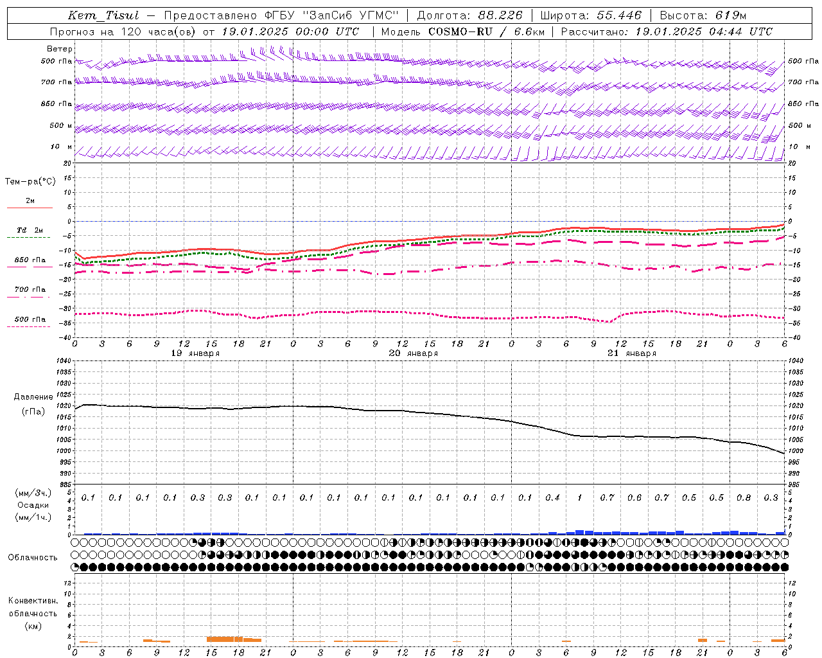
Task: Click the '21 января' date label
Action: [632, 353]
